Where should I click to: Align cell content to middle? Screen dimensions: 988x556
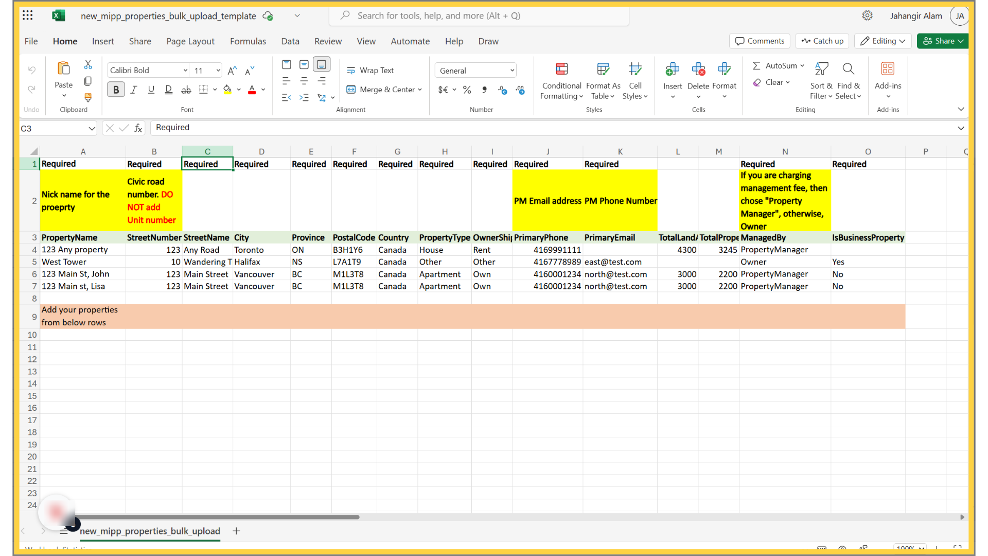[x=304, y=64]
